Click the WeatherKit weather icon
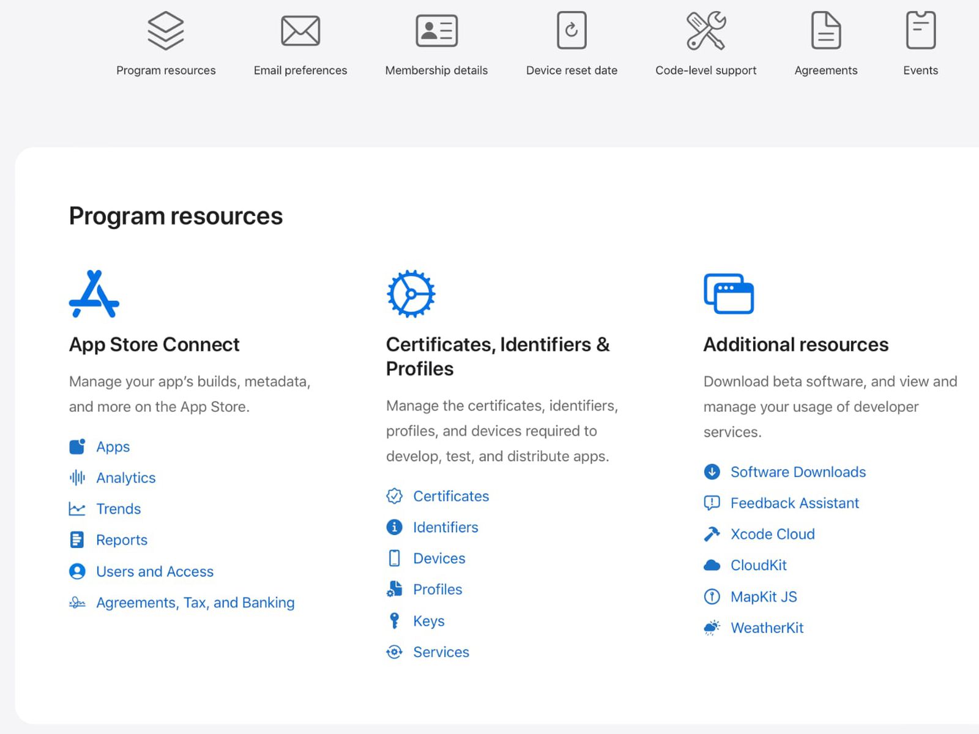This screenshot has width=979, height=734. (712, 628)
